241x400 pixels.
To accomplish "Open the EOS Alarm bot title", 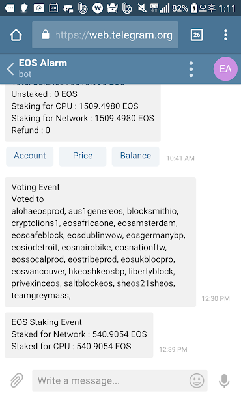I will (x=43, y=63).
